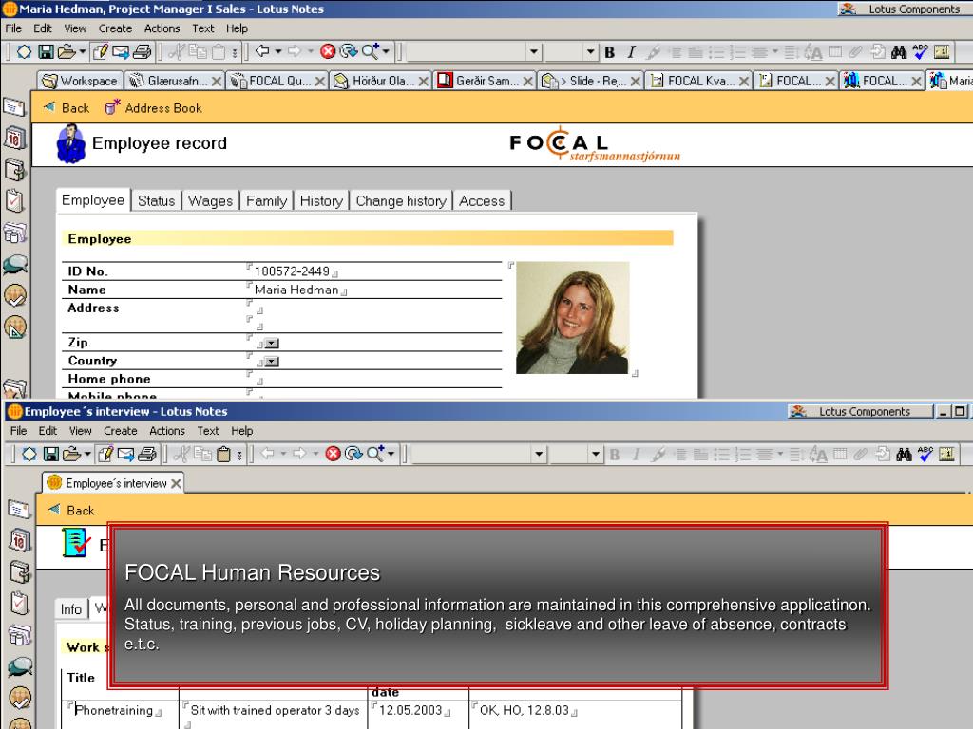Switch to the Workspace window tab
Screen dimensions: 973x729
(80, 82)
